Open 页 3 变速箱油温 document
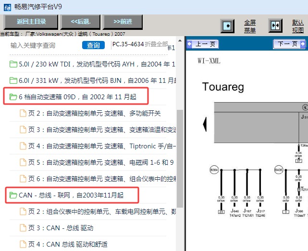 [x=98, y=130]
